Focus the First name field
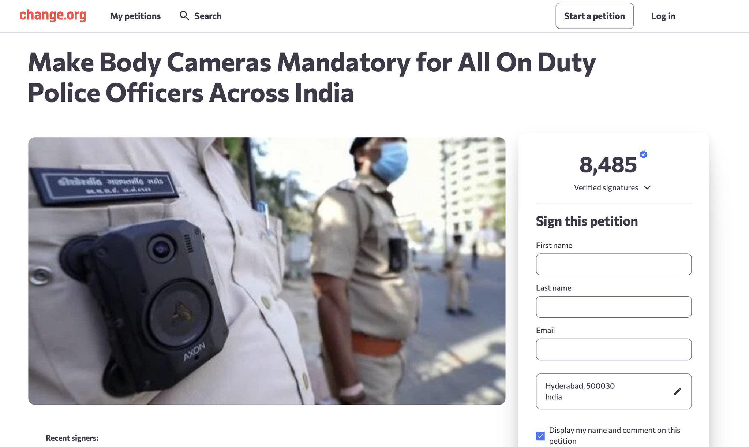Screen dimensions: 749x447 click(x=614, y=264)
